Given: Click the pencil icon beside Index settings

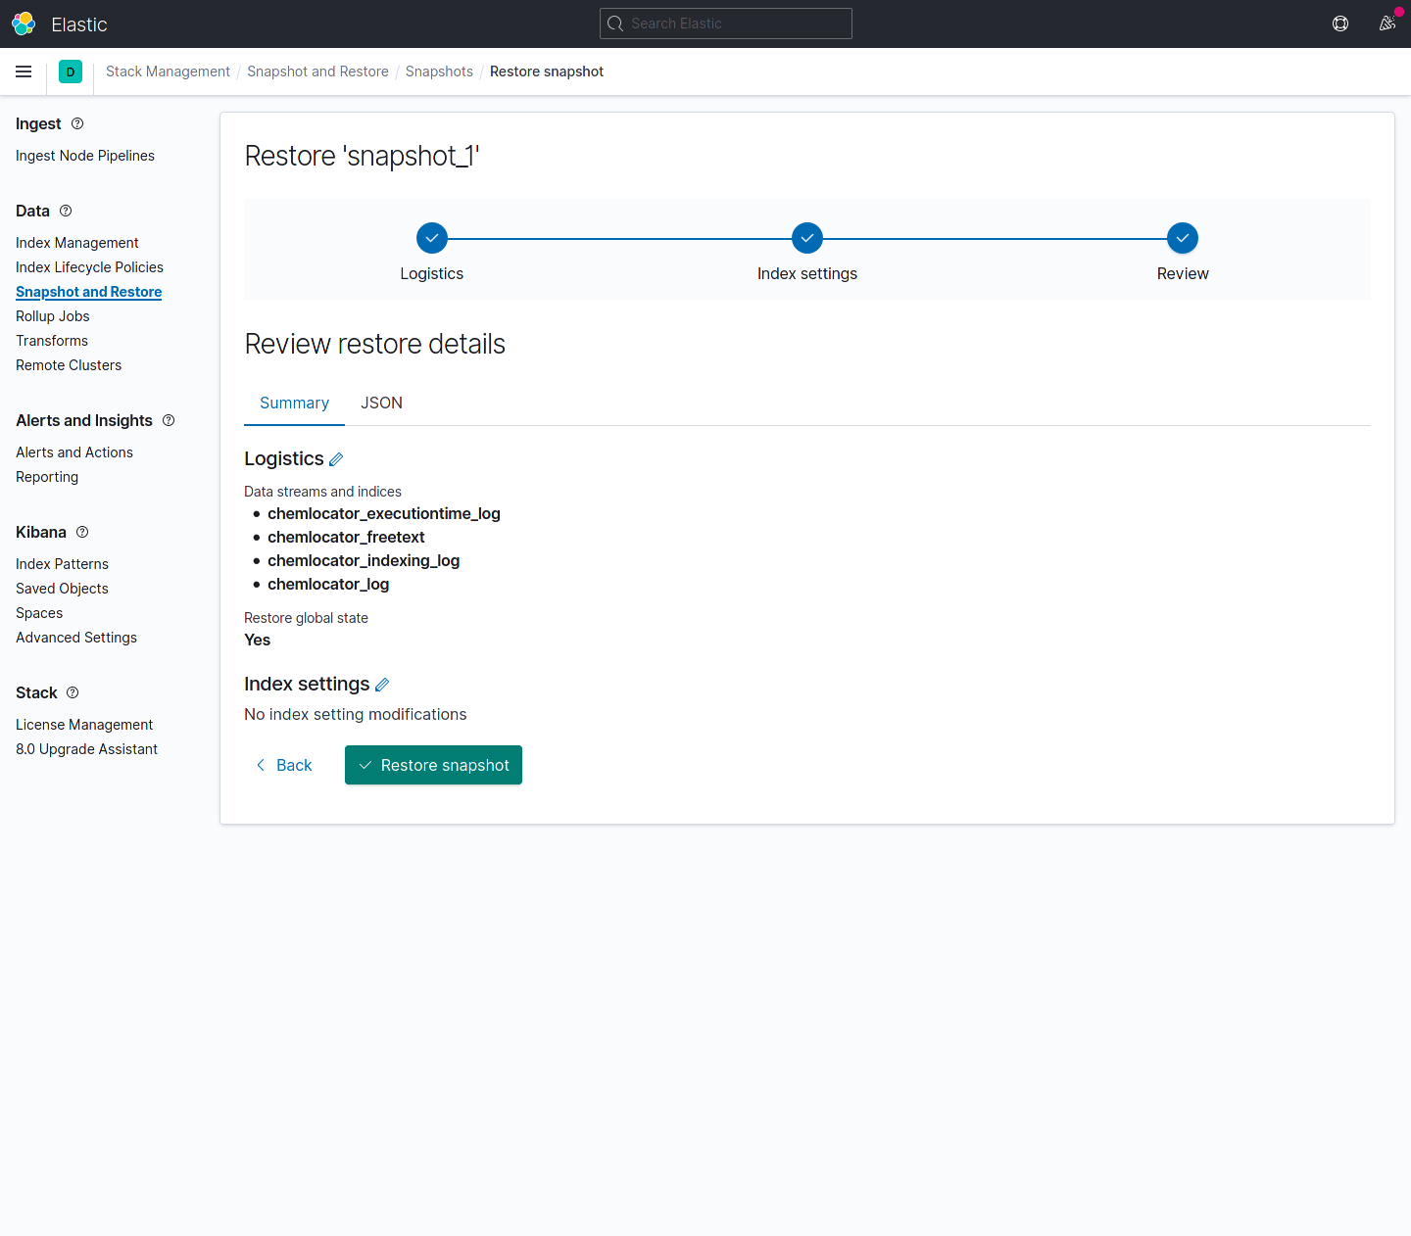Looking at the screenshot, I should (x=382, y=685).
